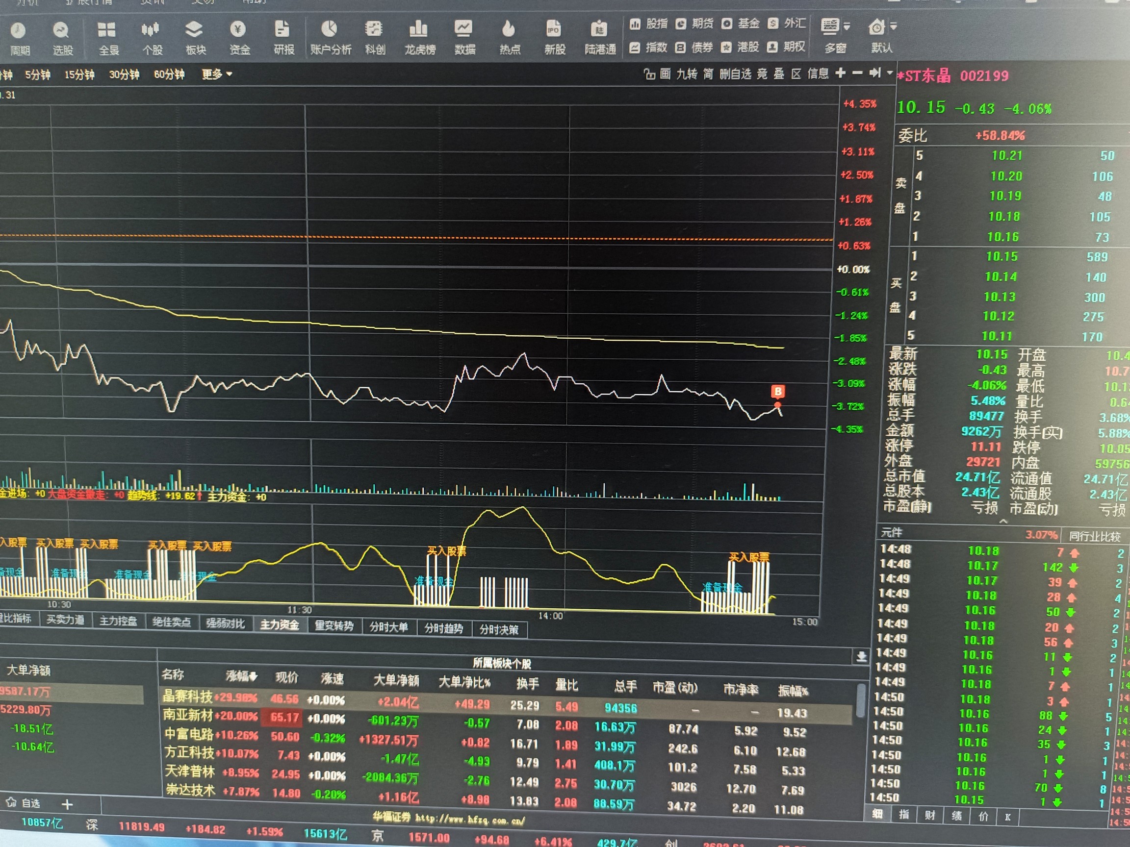Toggle the 叠 overlay mode
This screenshot has height=847, width=1130.
click(x=778, y=74)
